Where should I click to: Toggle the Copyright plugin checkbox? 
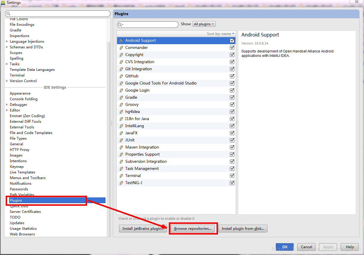(x=232, y=55)
